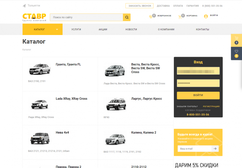Open the Lada XRay, XRay Cross category
This screenshot has width=242, height=168.
tap(71, 99)
